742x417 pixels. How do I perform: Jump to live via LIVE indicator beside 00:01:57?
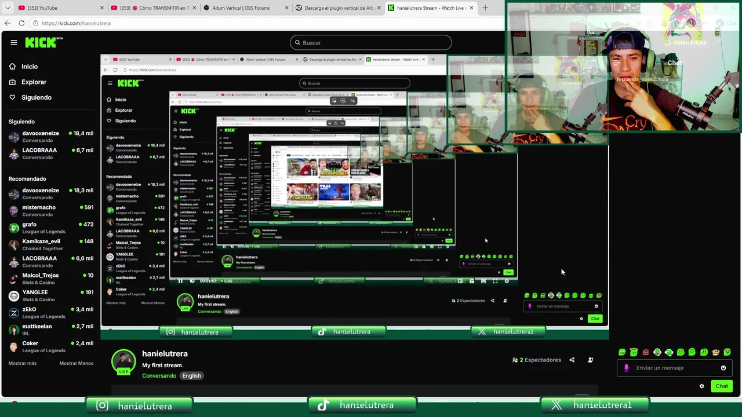point(226,281)
